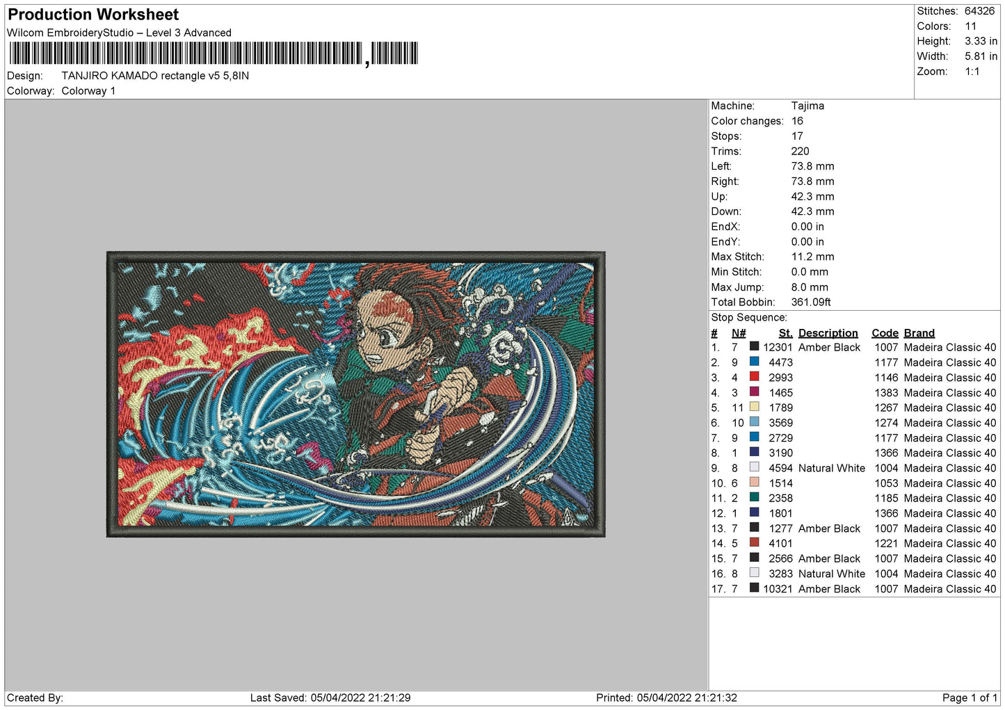Click the light blue swatch in stop 6

tap(754, 422)
